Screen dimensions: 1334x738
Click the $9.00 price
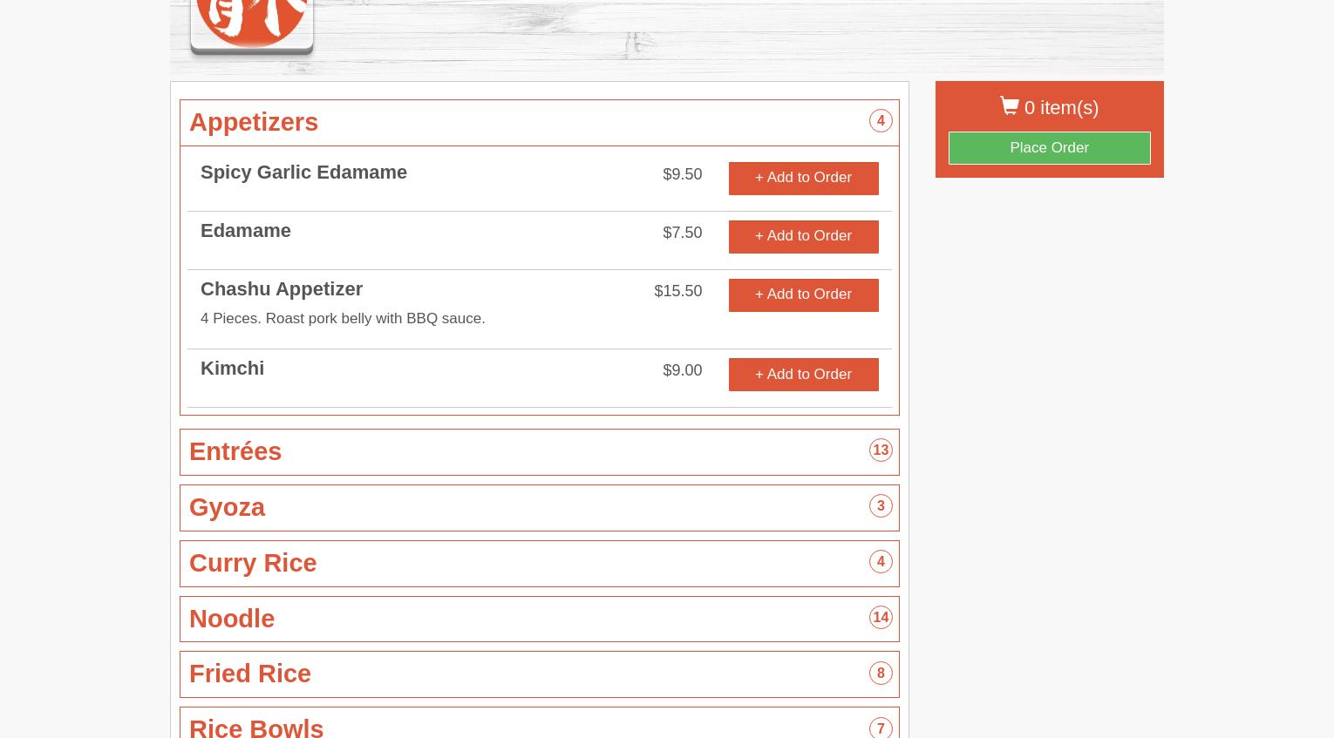pos(682,369)
